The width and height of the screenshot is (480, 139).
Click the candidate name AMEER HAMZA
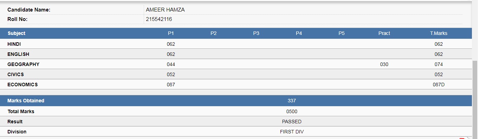[x=165, y=10]
